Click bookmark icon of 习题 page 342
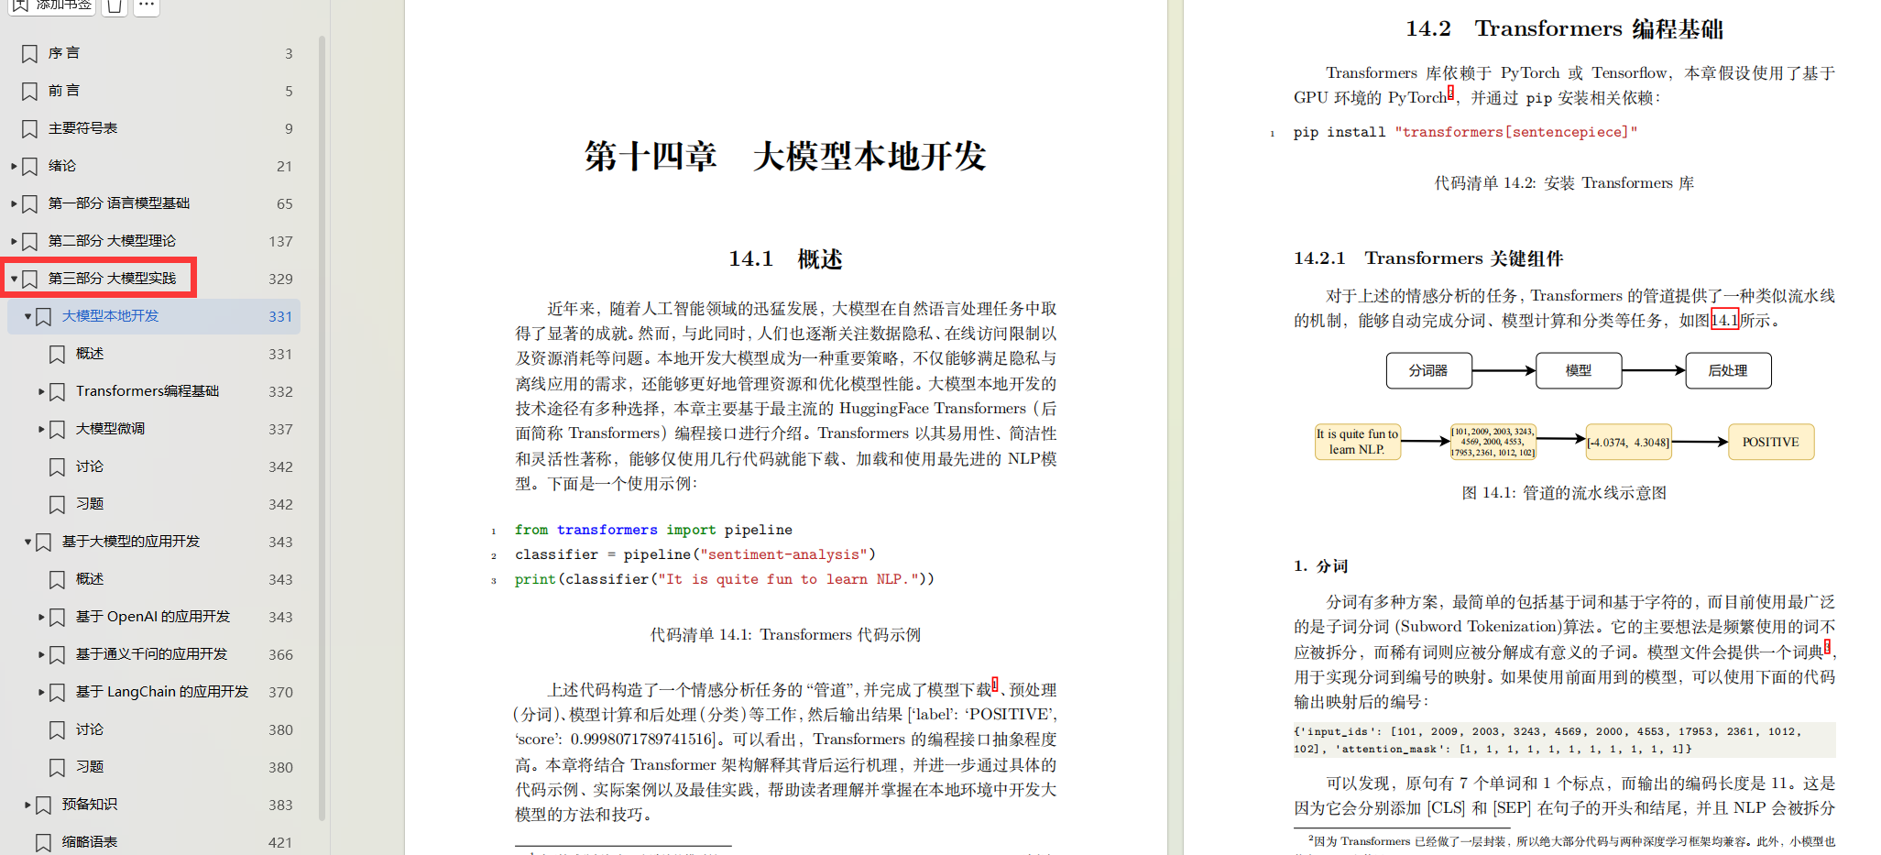Screen dimensions: 1881x855 point(57,505)
